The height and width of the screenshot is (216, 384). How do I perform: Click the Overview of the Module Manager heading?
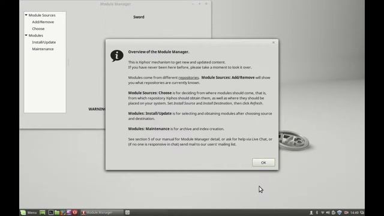coord(158,52)
